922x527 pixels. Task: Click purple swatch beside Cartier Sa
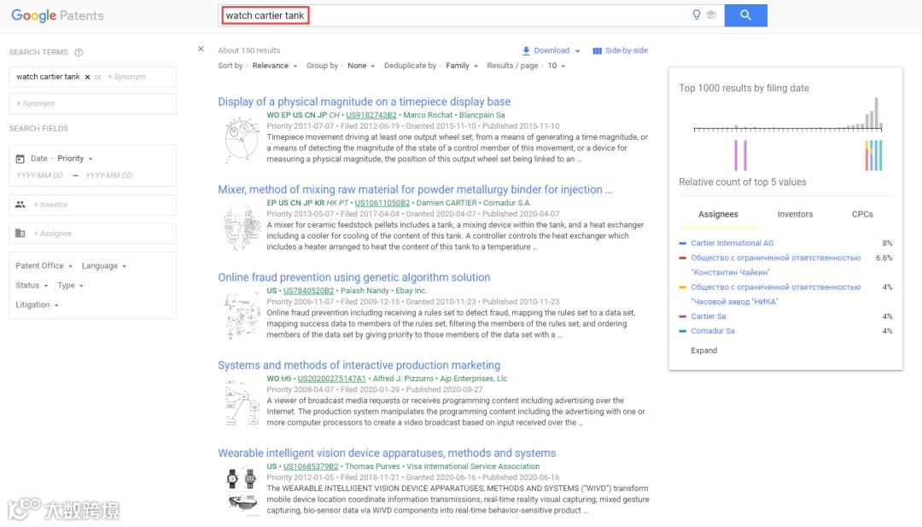pos(683,316)
